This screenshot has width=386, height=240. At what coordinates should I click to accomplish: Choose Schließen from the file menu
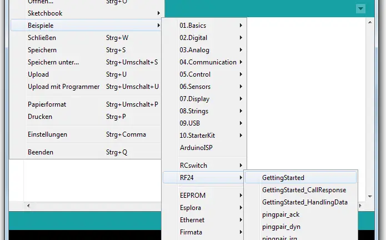(86, 38)
